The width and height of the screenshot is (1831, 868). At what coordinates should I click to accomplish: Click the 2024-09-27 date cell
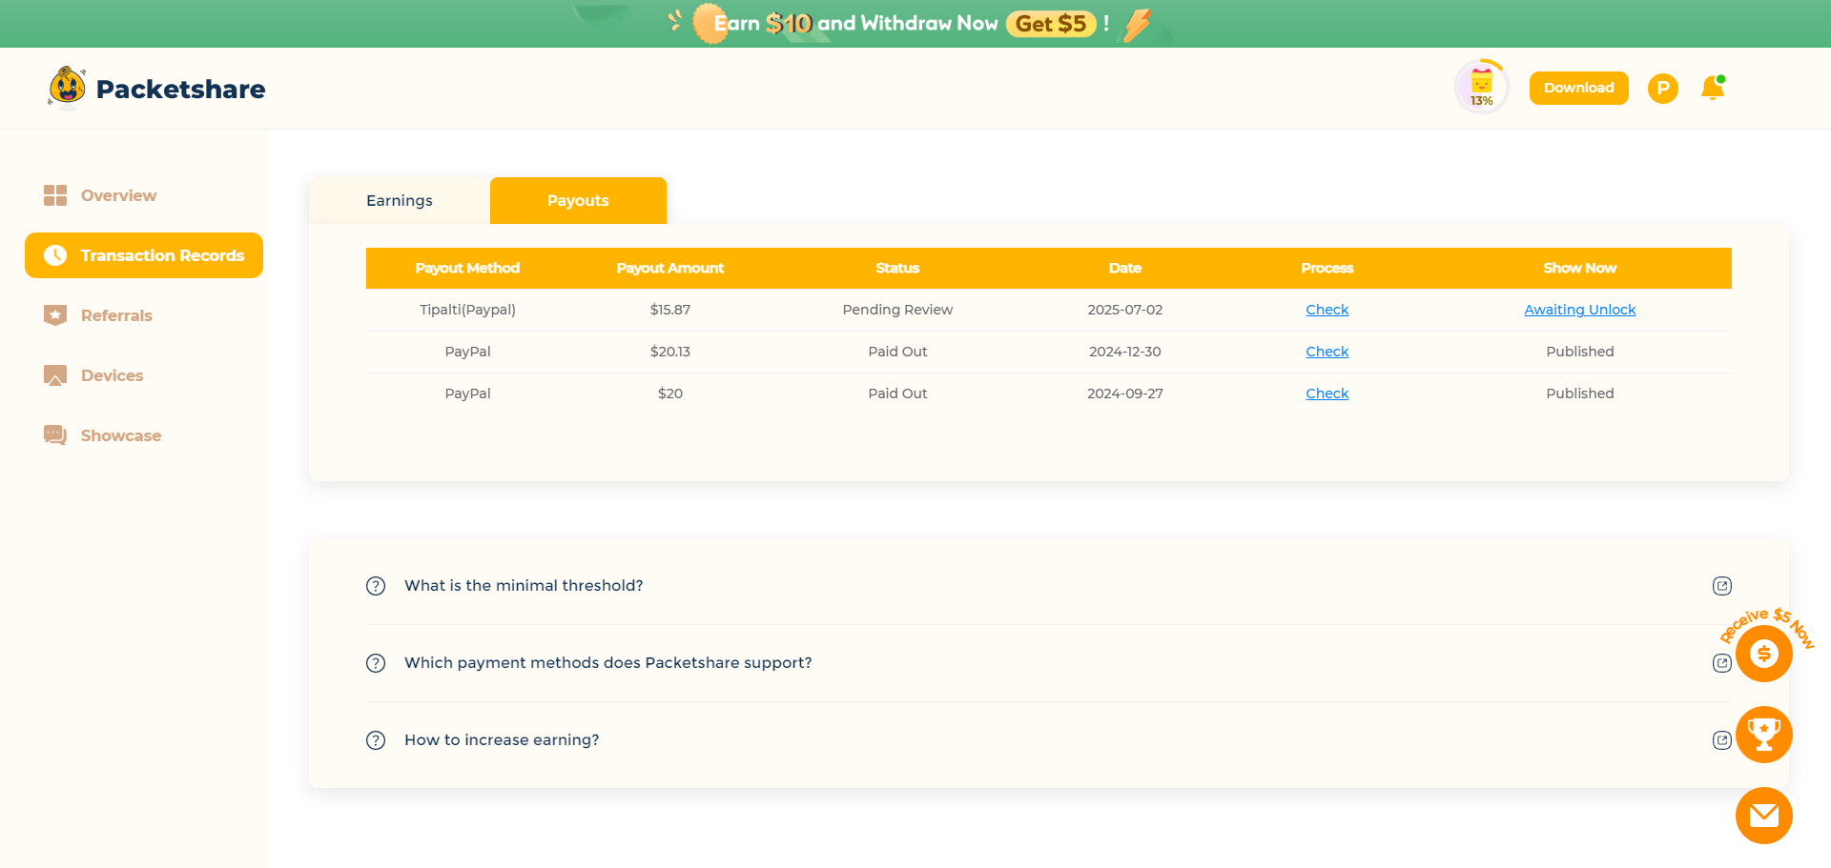pyautogui.click(x=1125, y=394)
